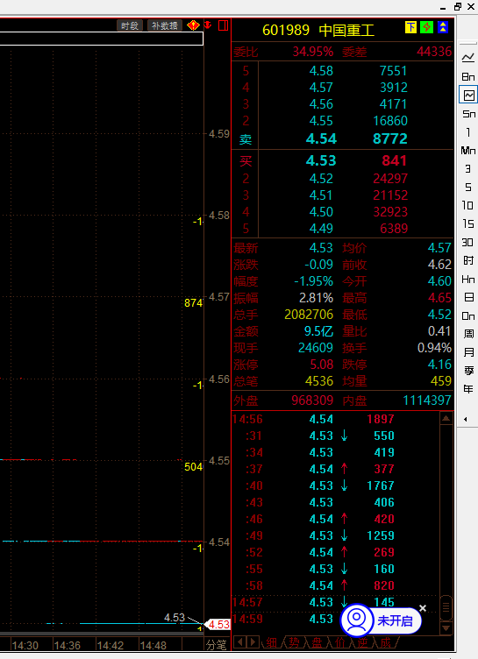Switch to the yearly 年 period
Viewport: 478px width, 659px height.
pos(468,389)
